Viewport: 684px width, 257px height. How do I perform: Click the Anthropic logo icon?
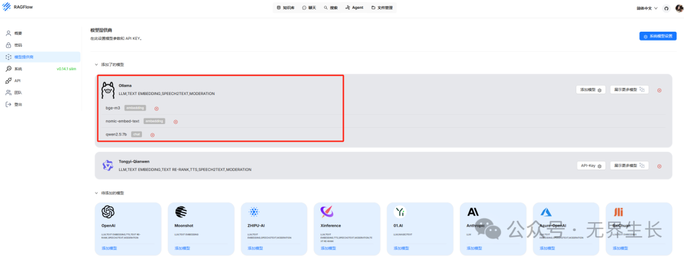tap(473, 212)
